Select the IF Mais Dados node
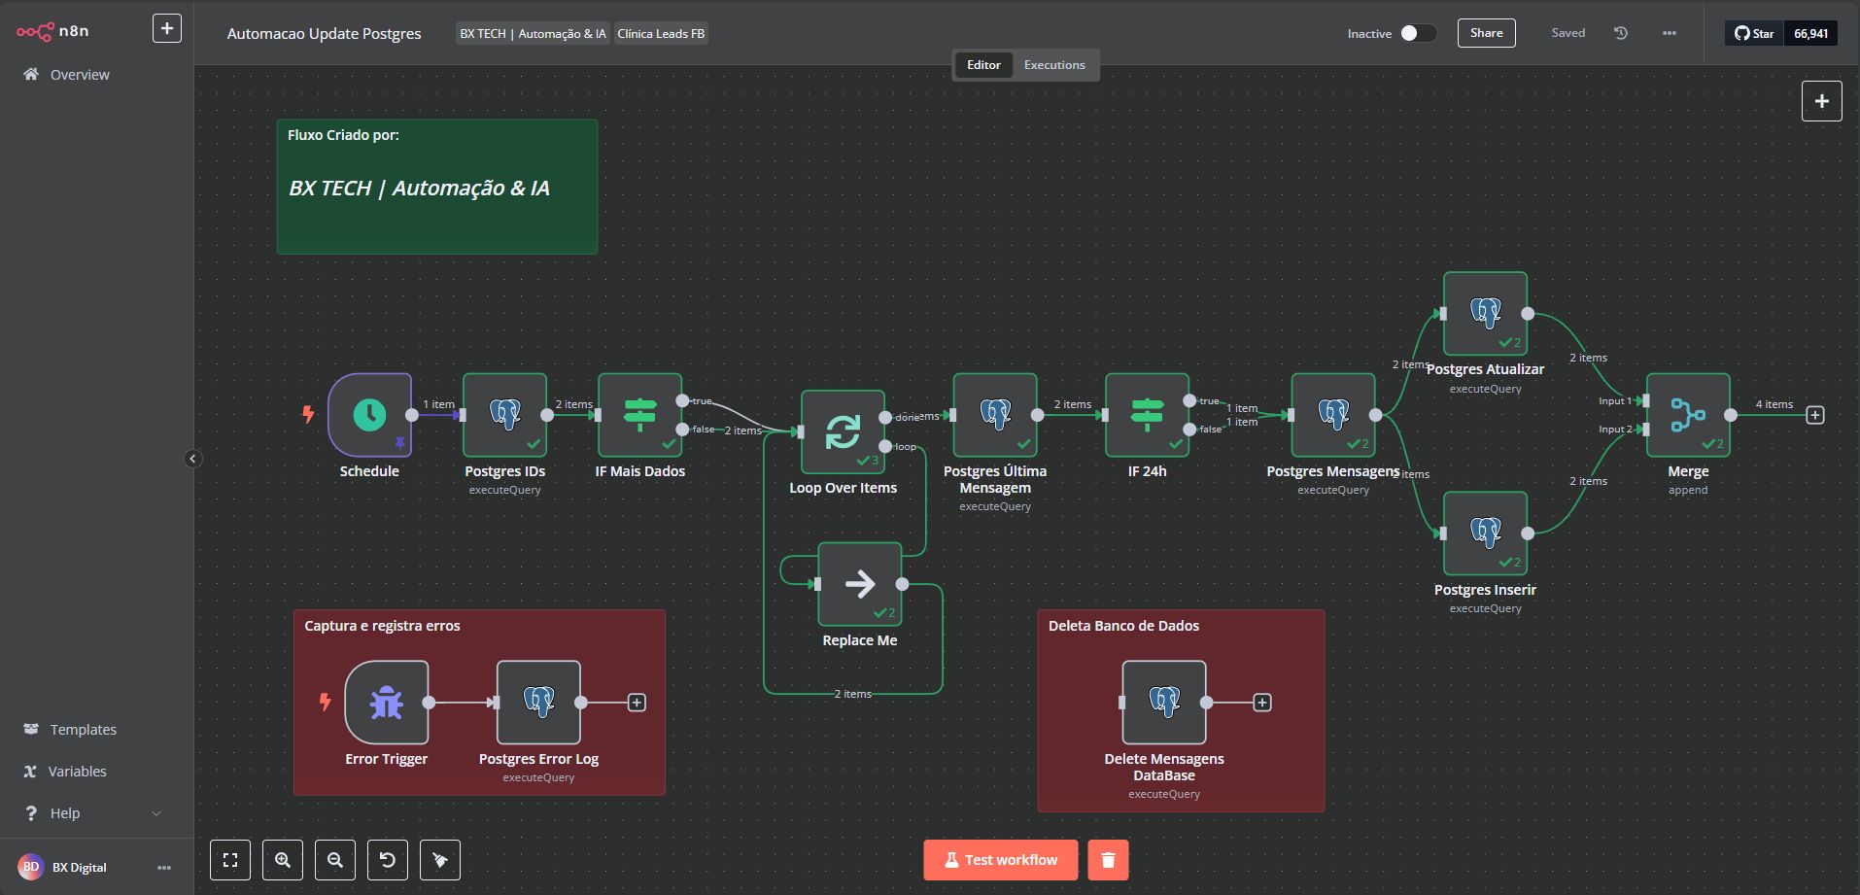The width and height of the screenshot is (1860, 895). (x=639, y=415)
